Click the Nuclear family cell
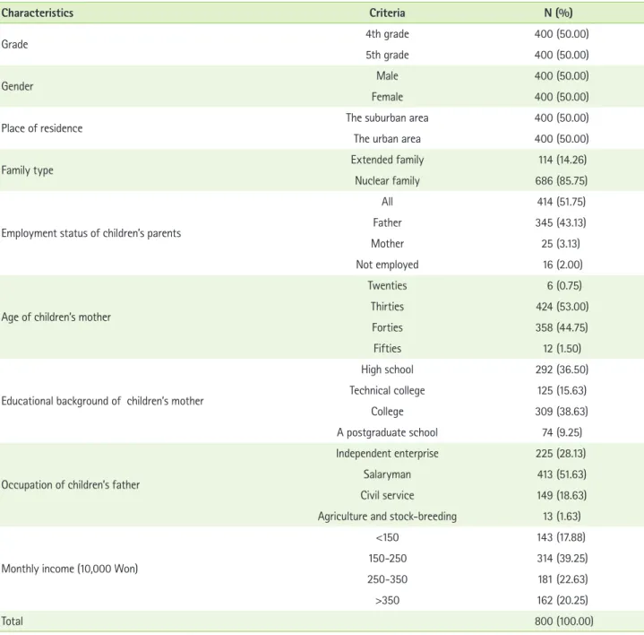Screen dimensions: 644x635 click(x=387, y=180)
